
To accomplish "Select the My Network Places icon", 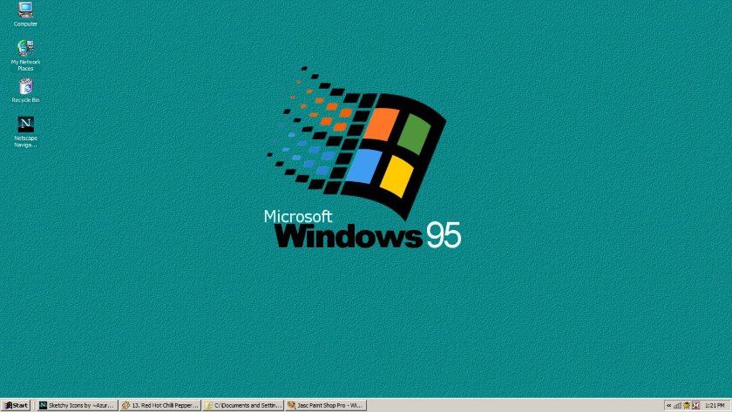I will click(25, 48).
